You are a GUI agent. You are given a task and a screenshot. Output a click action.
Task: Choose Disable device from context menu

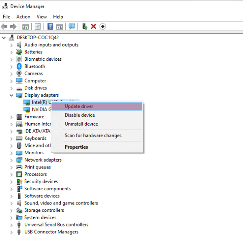click(x=97, y=115)
